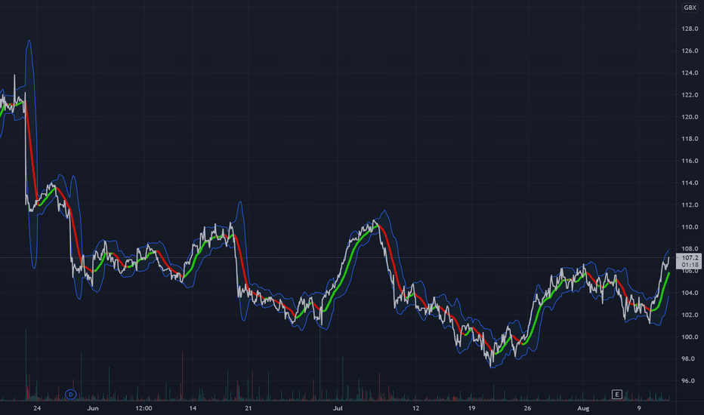Click the '26' date label on time axis
This screenshot has height=415, width=704.
[x=527, y=408]
